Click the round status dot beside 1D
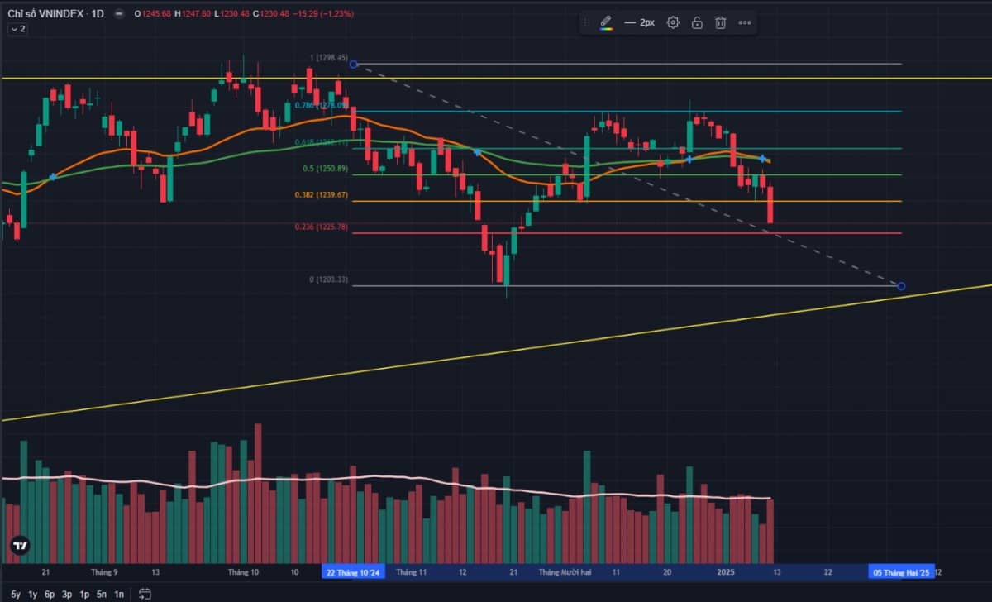Image resolution: width=992 pixels, height=602 pixels. coord(119,13)
